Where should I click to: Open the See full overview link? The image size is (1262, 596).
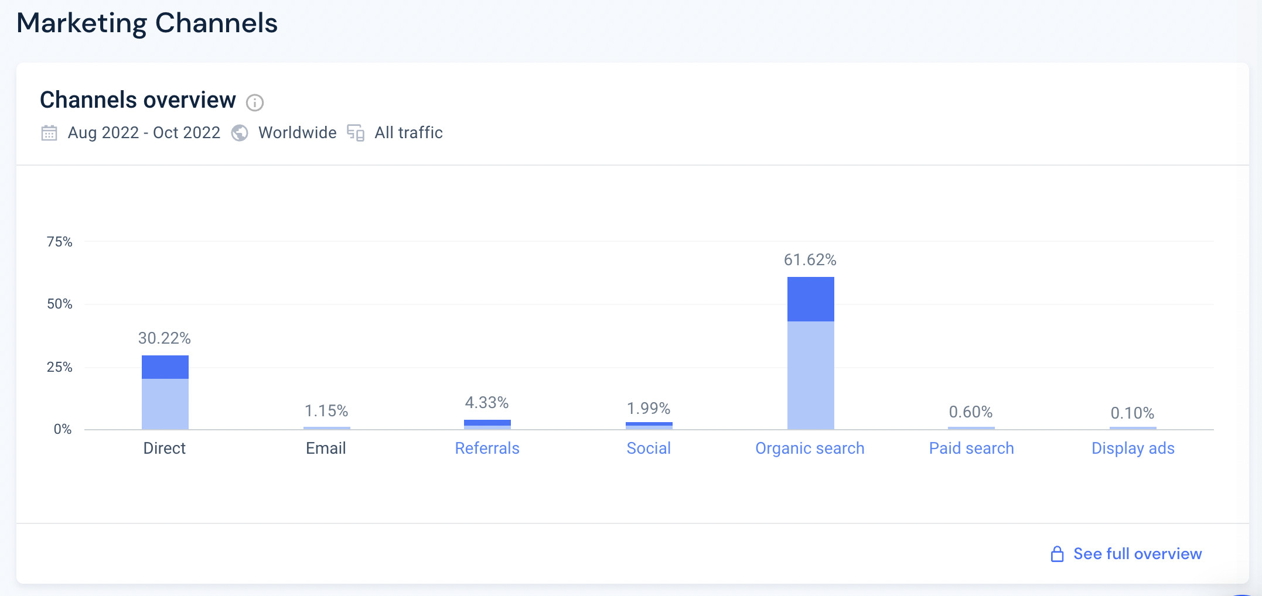click(x=1137, y=554)
